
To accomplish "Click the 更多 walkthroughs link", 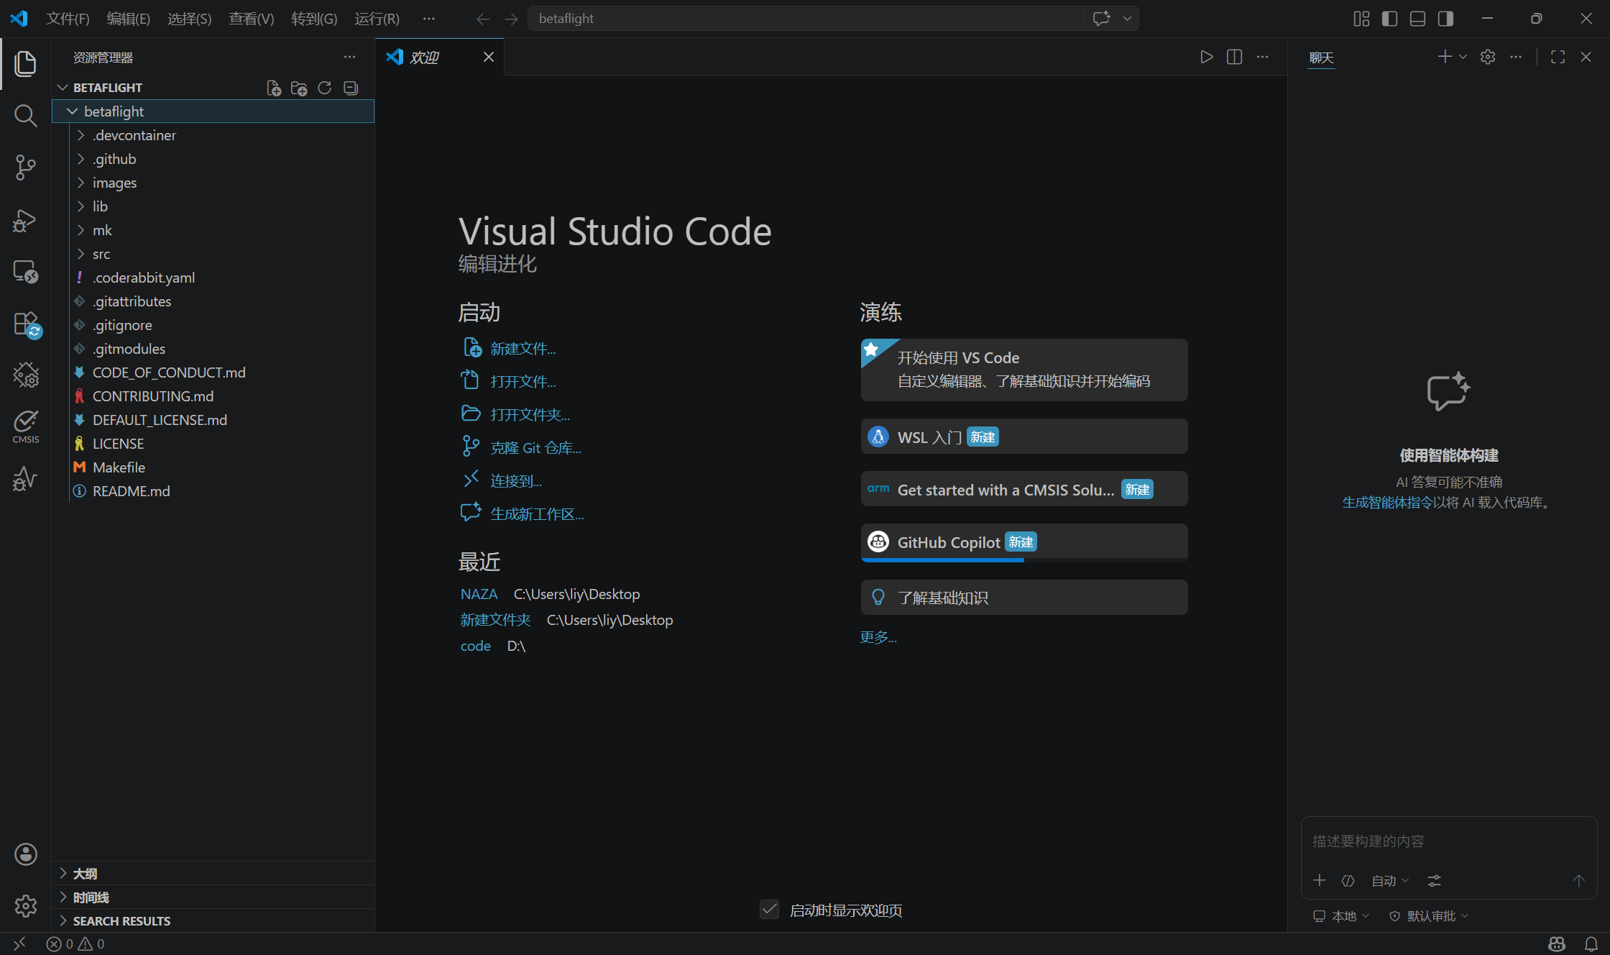I will coord(878,637).
